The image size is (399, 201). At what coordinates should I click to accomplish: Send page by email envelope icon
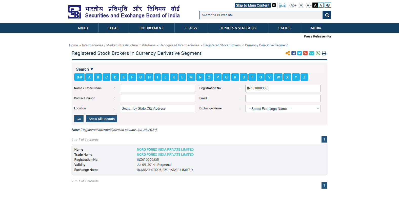(x=312, y=53)
